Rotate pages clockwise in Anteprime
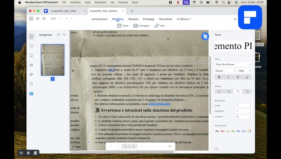The image size is (281, 159). coord(64,35)
